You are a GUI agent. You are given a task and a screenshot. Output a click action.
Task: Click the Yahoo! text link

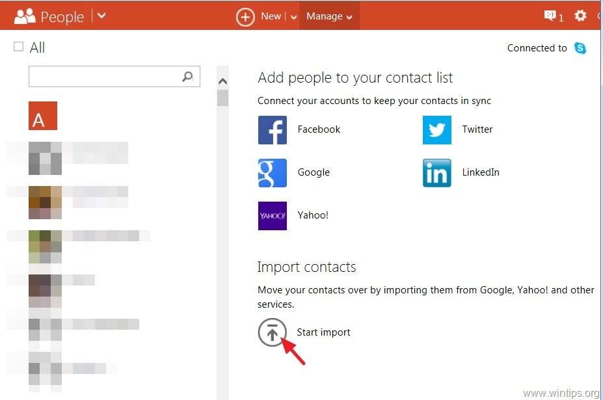[x=313, y=215]
